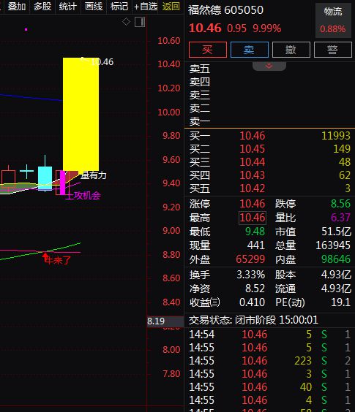355x412 pixels.
Task: Select the 统计 statistics toolbar item
Action: tap(67, 7)
